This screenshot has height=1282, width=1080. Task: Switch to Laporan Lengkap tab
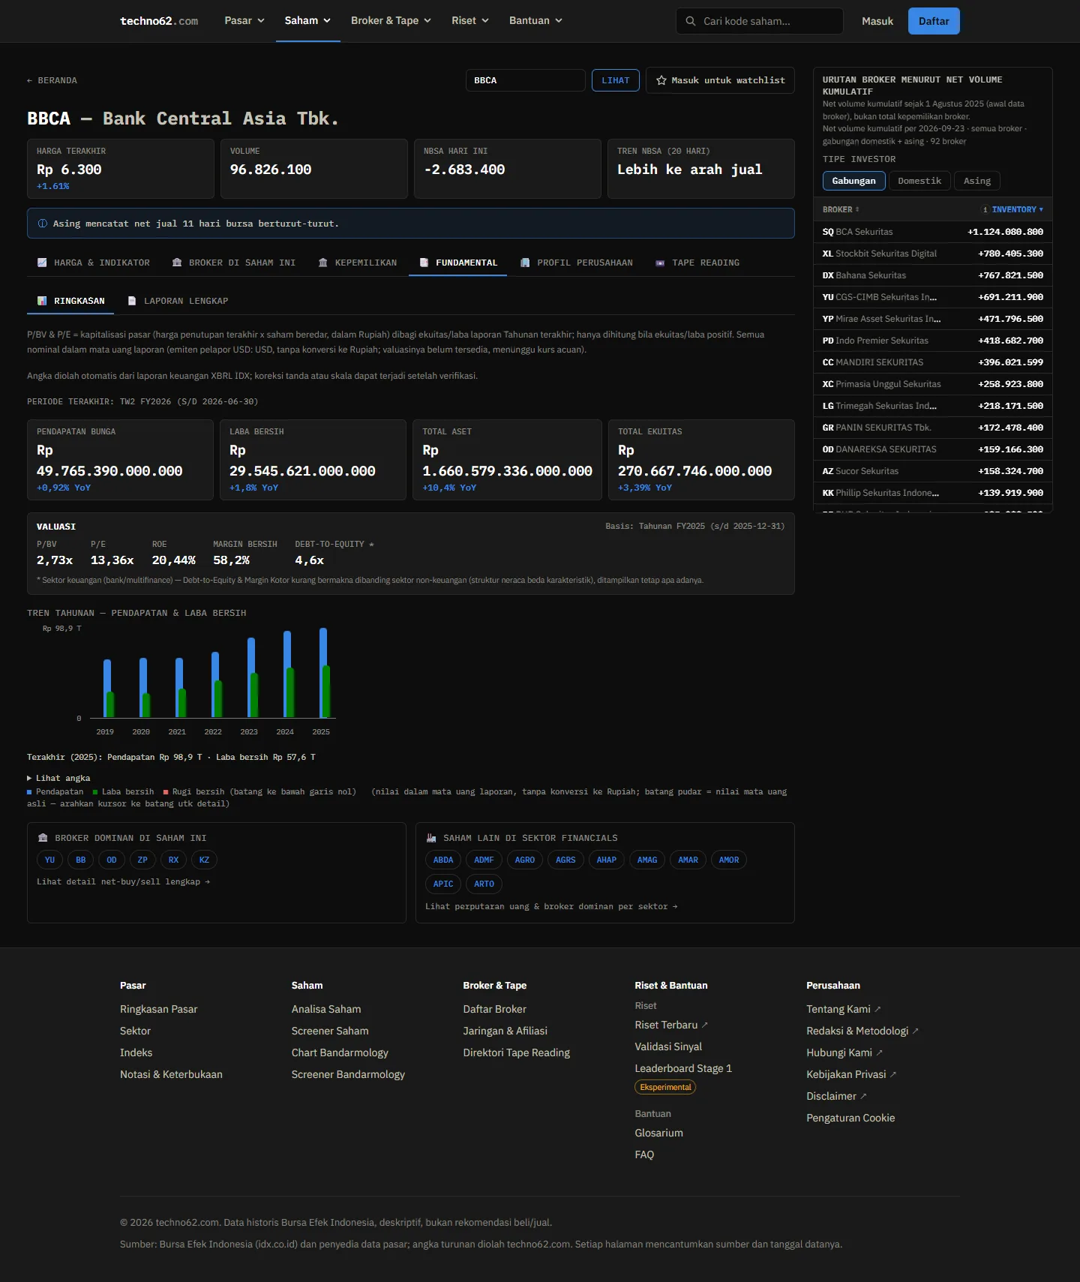[178, 301]
